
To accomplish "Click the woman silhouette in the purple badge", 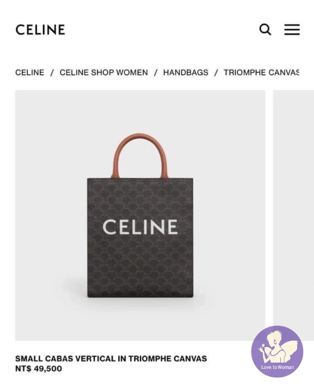I will [x=278, y=346].
